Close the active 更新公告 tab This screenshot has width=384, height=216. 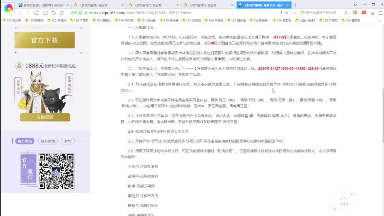tap(288, 5)
